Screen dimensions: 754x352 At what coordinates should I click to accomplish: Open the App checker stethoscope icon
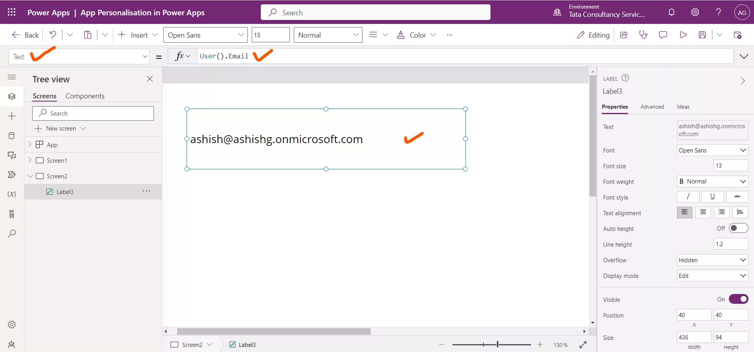643,35
